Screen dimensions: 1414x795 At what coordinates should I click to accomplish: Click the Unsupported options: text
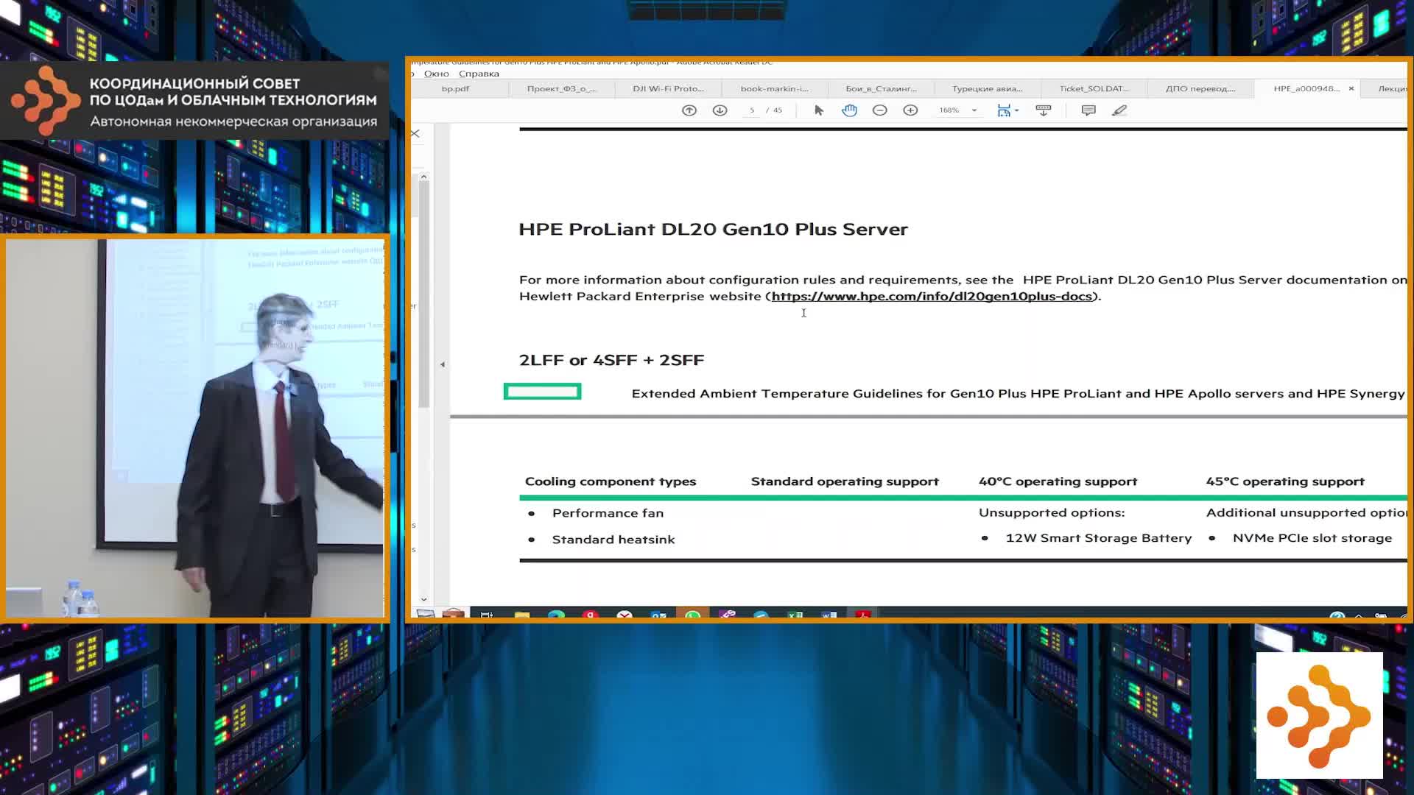(1052, 512)
